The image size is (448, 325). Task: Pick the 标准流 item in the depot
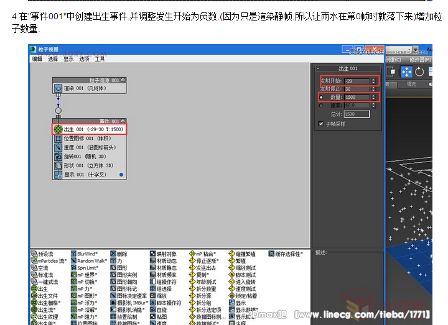coord(42,275)
